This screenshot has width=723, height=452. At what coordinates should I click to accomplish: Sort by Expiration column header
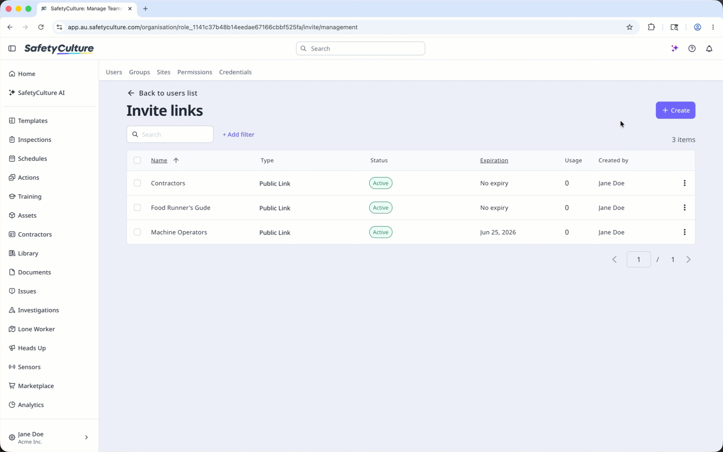pyautogui.click(x=494, y=161)
